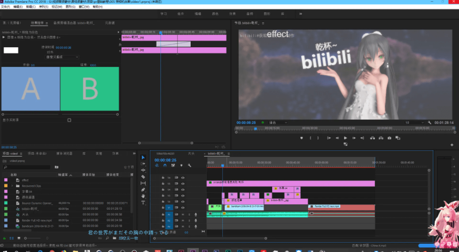The width and height of the screenshot is (459, 252).
Task: Toggle lock on track V6
Action: point(163,178)
